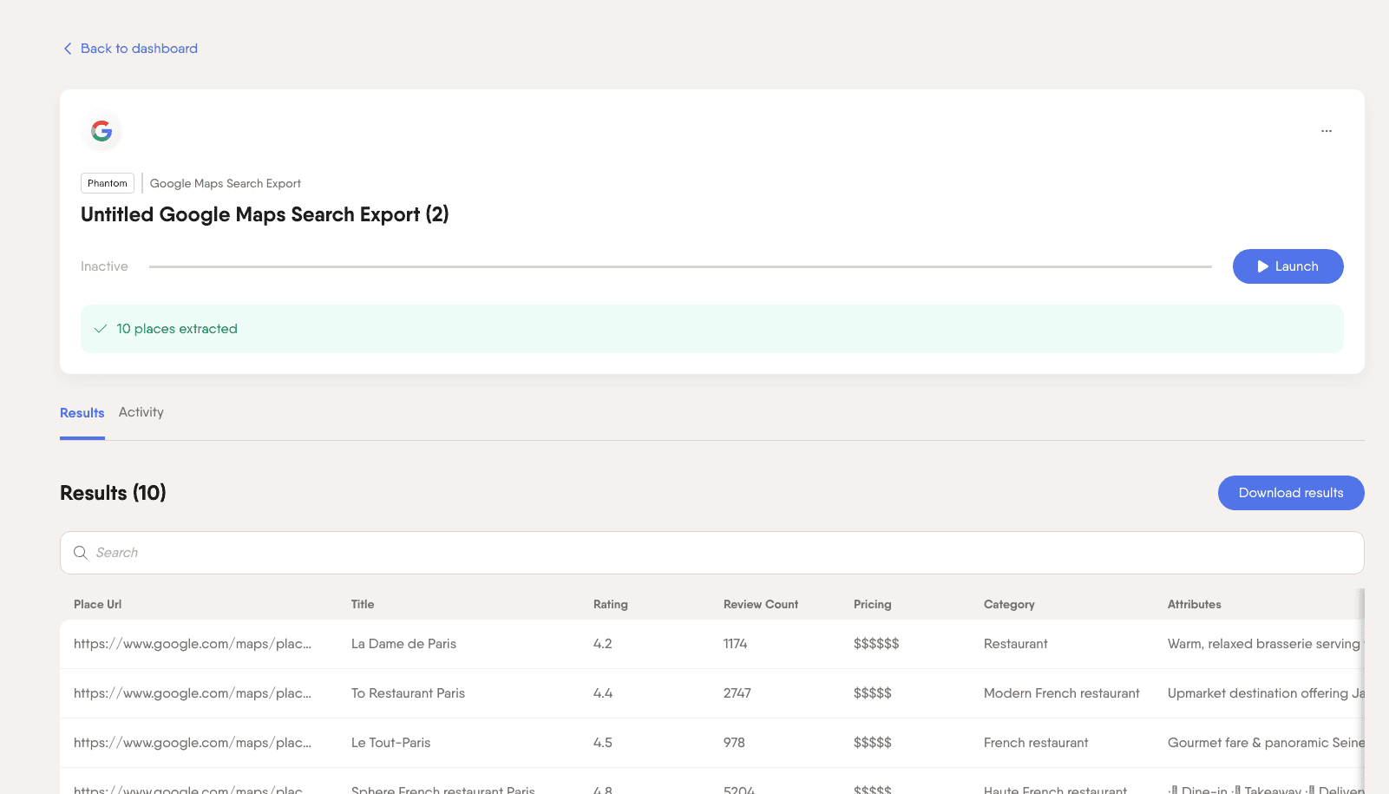Click To Restaurant Paris pricing cell
The image size is (1389, 794).
click(873, 693)
